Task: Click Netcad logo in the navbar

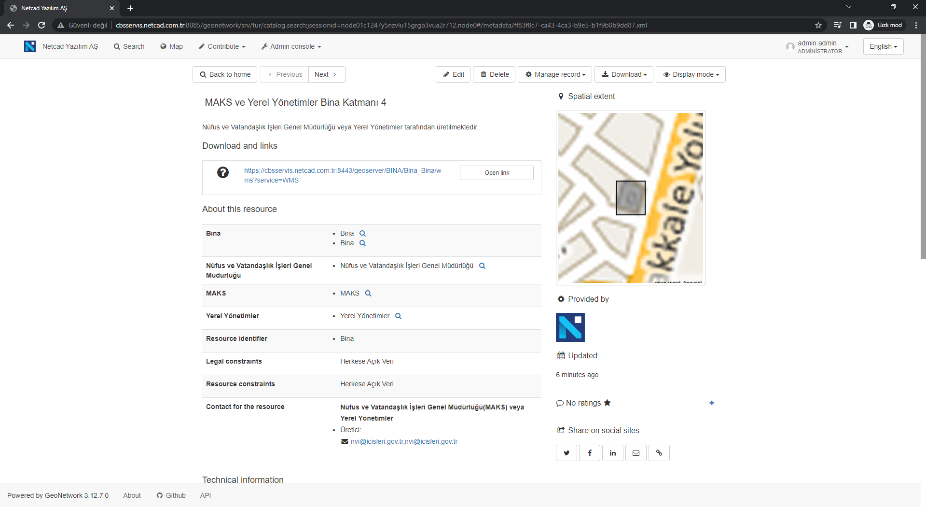Action: (30, 46)
